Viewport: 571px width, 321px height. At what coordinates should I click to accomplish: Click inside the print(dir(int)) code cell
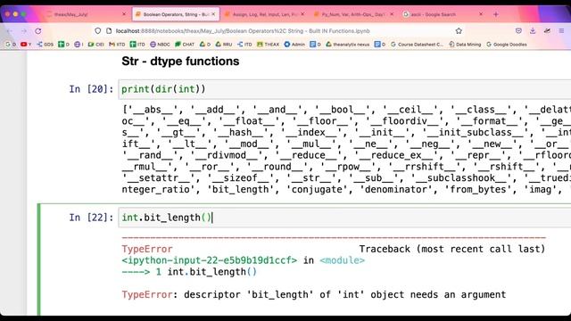point(344,89)
